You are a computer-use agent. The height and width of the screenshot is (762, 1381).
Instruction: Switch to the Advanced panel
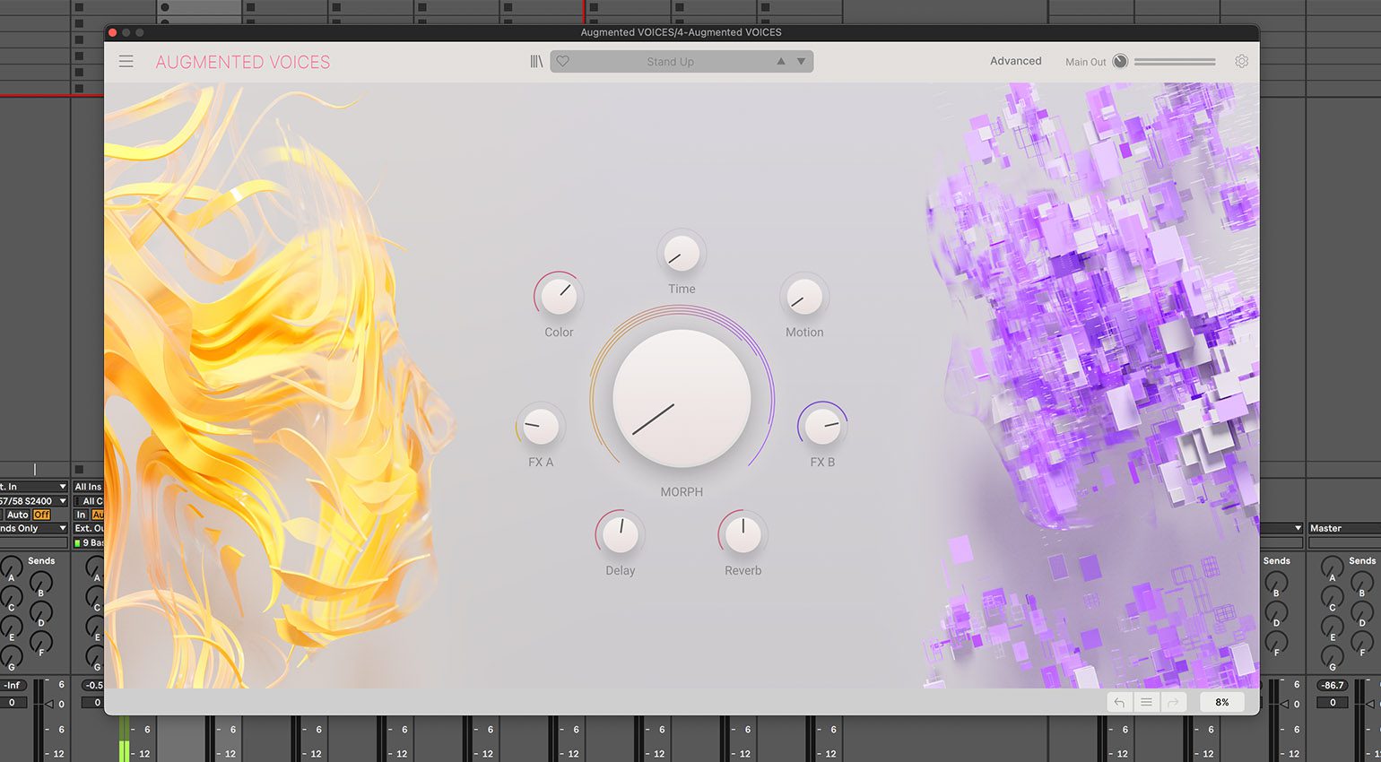coord(1015,61)
